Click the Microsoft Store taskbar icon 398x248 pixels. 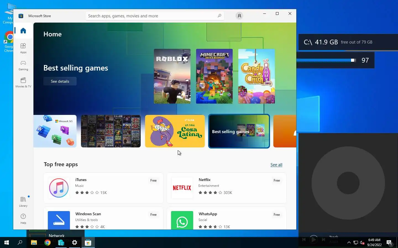point(88,242)
